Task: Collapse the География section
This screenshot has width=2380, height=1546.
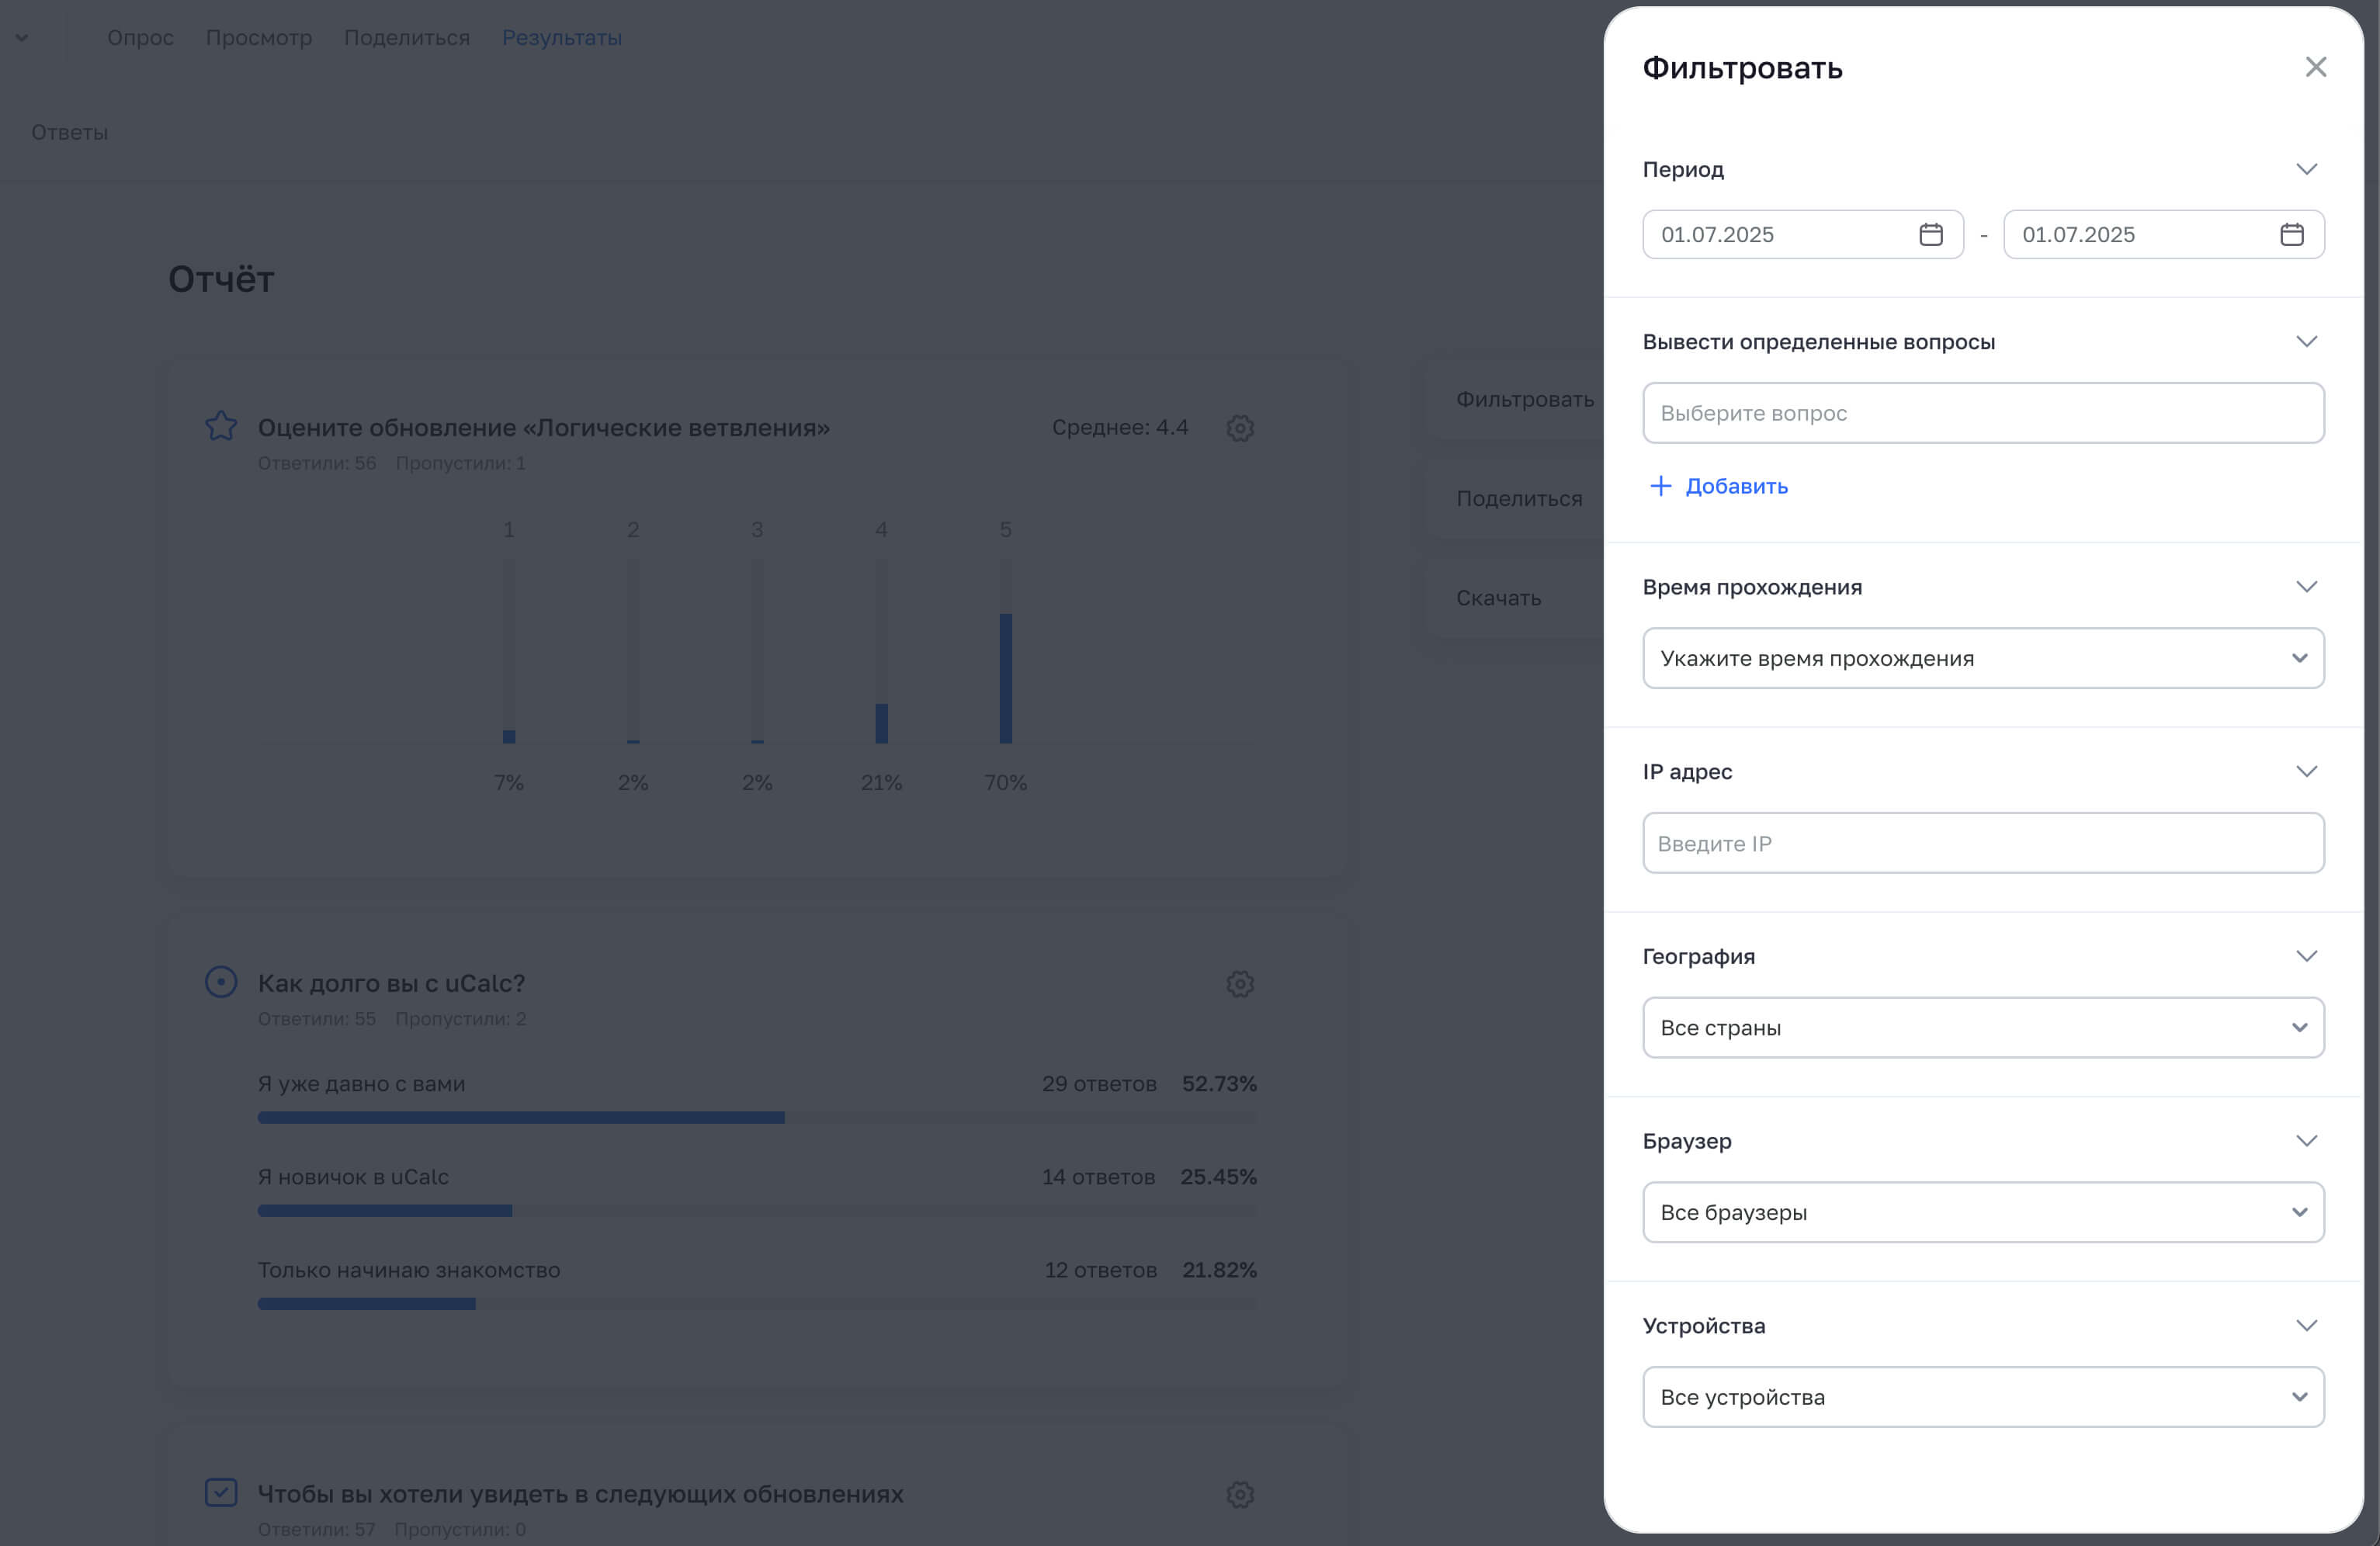Action: pyautogui.click(x=2306, y=956)
